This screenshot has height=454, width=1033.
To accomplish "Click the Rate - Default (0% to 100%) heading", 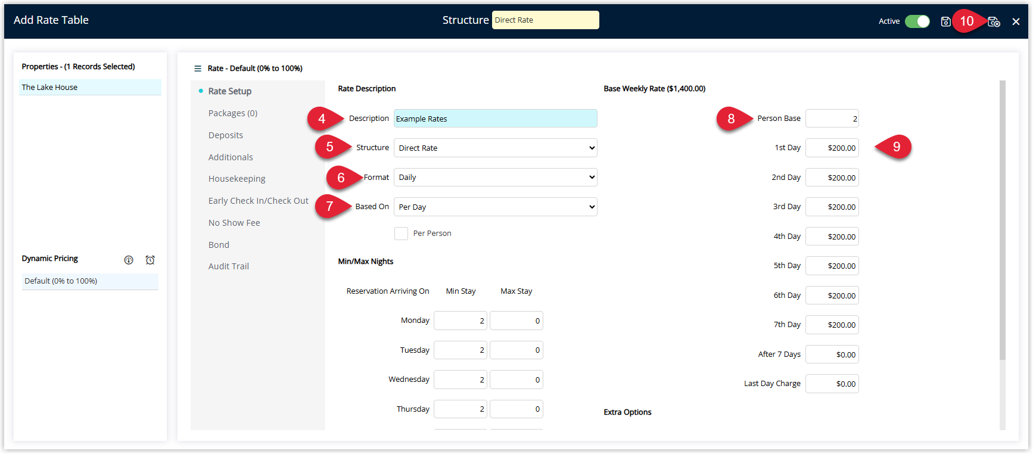I will coord(255,69).
